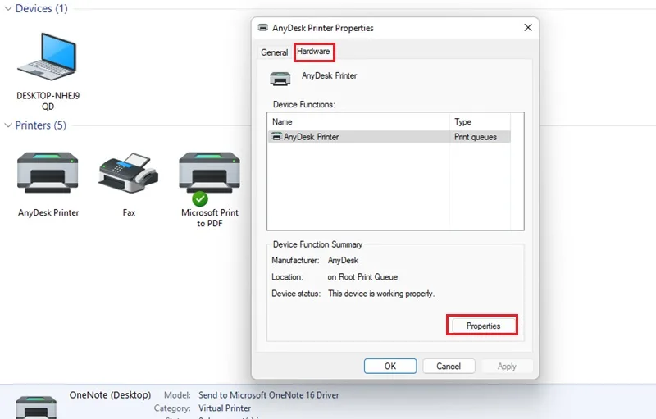Open Properties in Device Function Summary
Screen dimensions: 656x419
[x=483, y=326]
